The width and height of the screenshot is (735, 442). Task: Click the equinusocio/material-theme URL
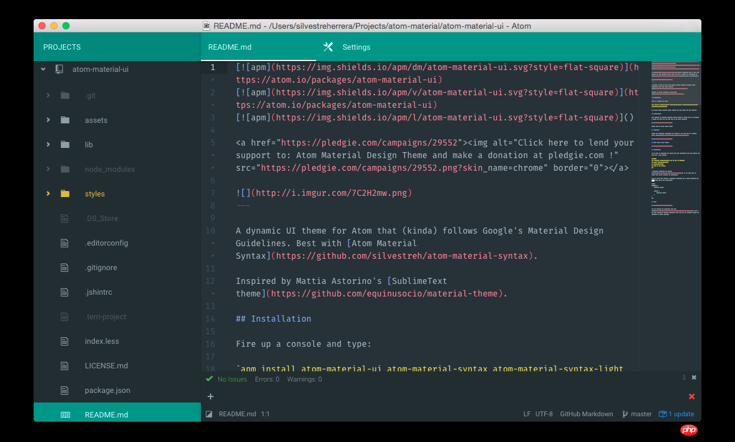point(384,293)
